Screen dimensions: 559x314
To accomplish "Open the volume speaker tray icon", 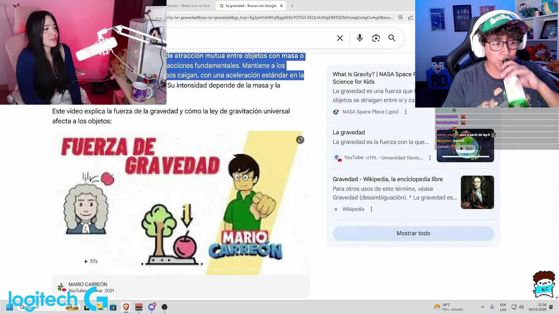I will (x=521, y=307).
